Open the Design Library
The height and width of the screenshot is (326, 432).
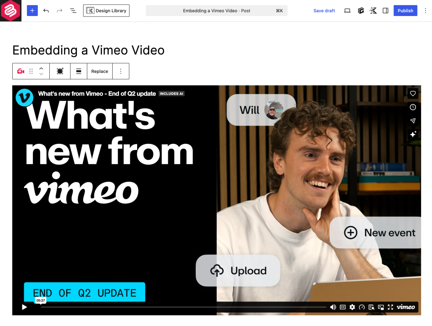[106, 11]
